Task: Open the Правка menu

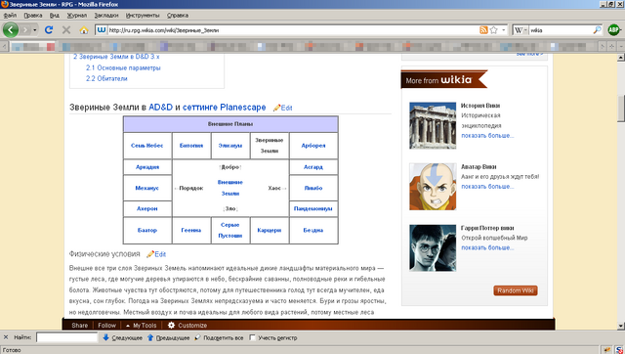Action: click(32, 16)
